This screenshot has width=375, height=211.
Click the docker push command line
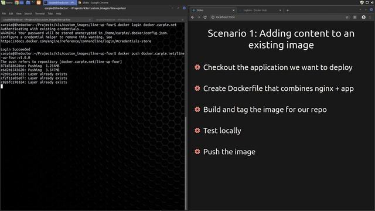(93, 56)
